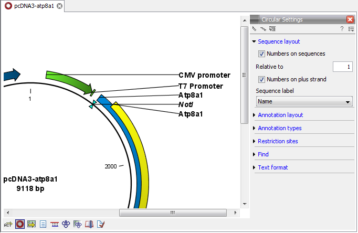Close the Circular Settings panel
The image size is (358, 233).
(350, 19)
